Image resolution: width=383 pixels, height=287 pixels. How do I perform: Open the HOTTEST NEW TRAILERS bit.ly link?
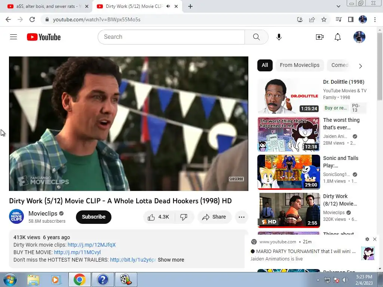(133, 260)
